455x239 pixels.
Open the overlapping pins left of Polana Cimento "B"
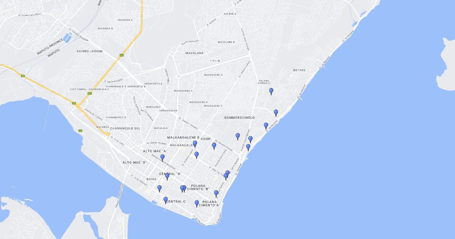[x=183, y=189]
